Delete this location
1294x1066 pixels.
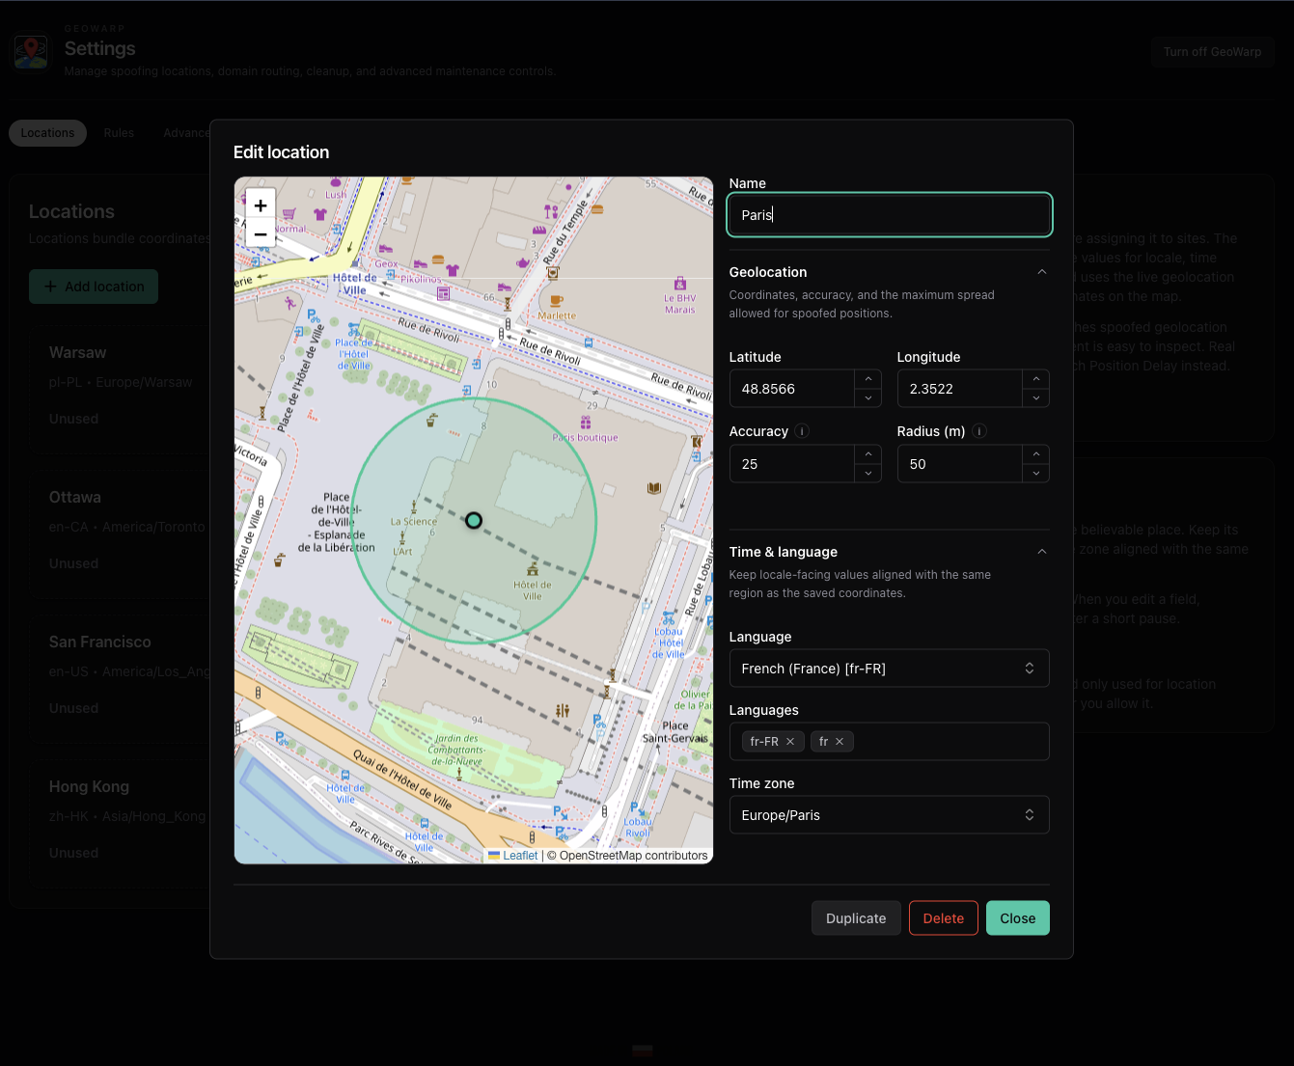(x=943, y=917)
